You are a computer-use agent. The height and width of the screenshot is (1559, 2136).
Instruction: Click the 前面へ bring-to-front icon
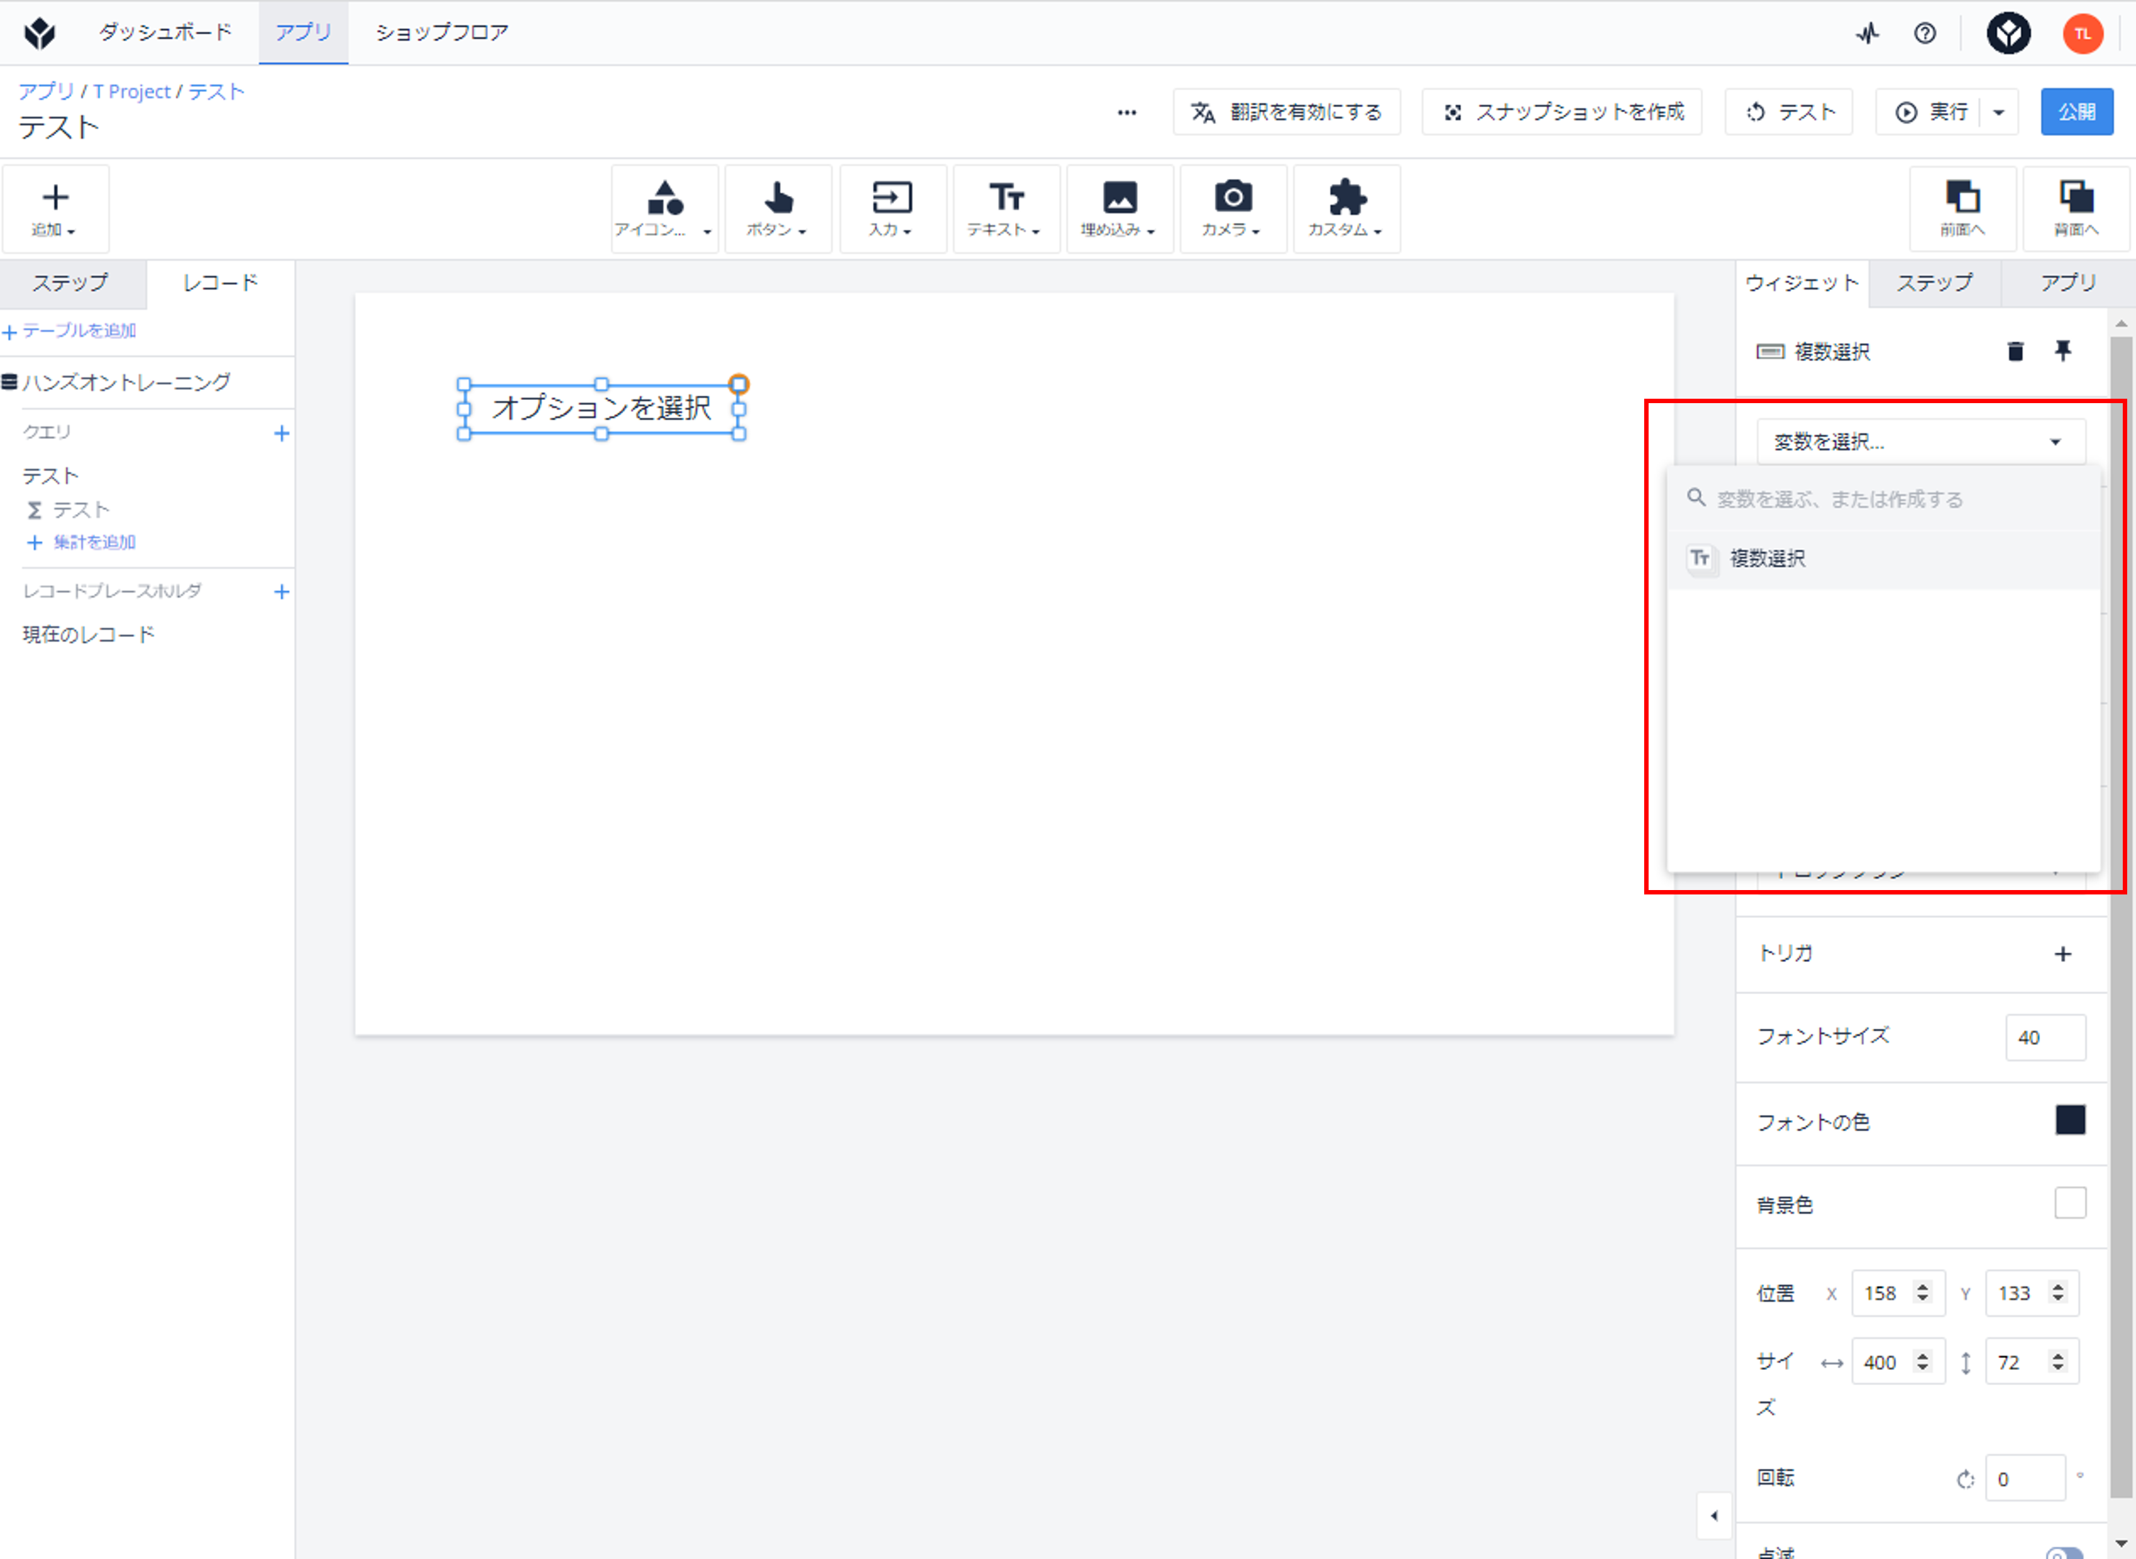(1962, 208)
